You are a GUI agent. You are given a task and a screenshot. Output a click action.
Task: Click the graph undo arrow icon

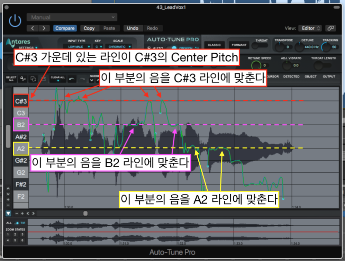click(x=72, y=79)
